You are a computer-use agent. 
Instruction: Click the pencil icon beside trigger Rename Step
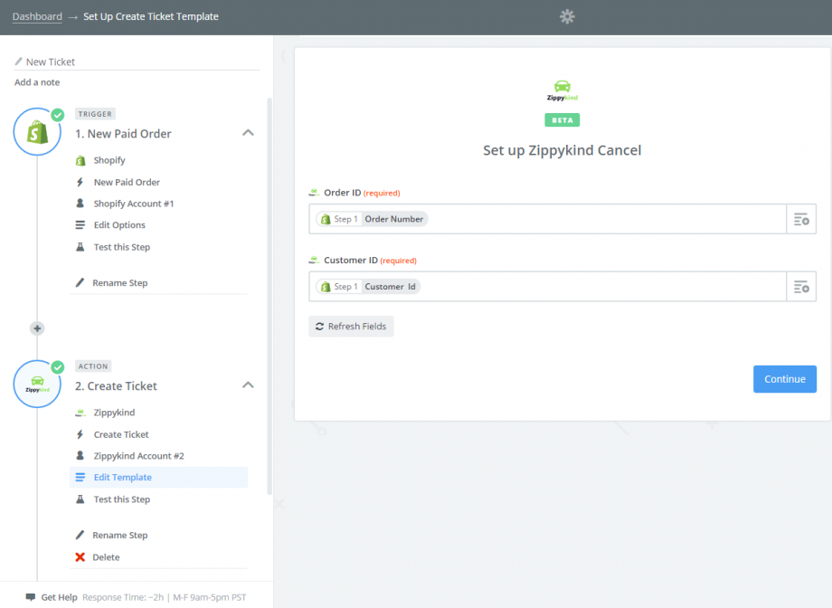pyautogui.click(x=80, y=282)
